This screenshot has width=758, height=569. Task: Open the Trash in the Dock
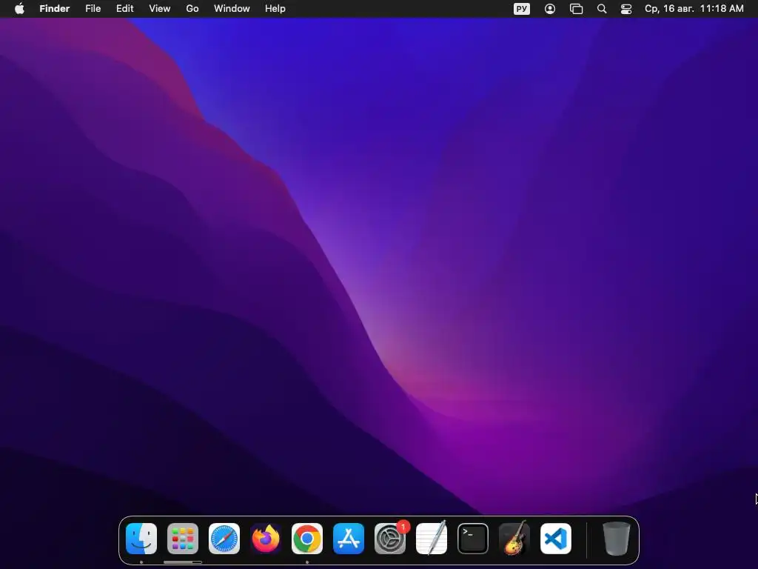pyautogui.click(x=617, y=539)
